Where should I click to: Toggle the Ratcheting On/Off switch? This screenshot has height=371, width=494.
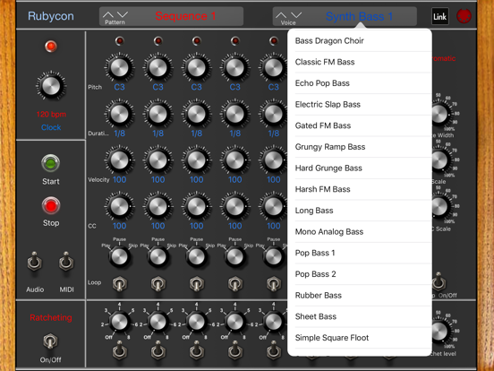click(x=50, y=341)
